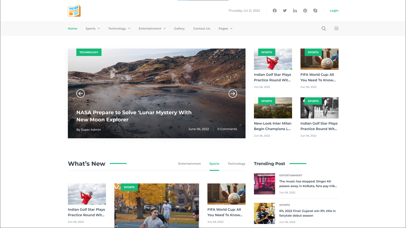The width and height of the screenshot is (406, 228).
Task: Click the Skype icon in header
Action: [315, 11]
